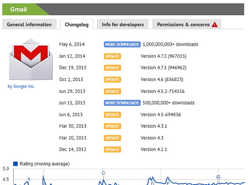Click chart annotation marker B

(43, 183)
